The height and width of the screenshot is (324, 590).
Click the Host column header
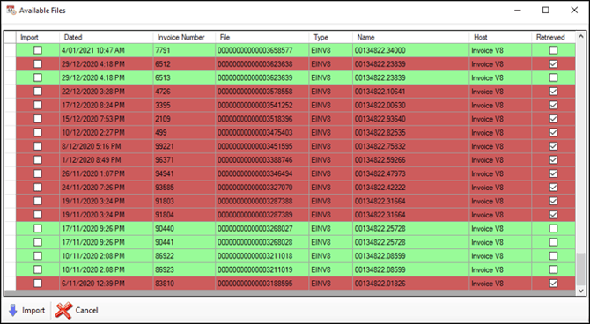point(500,37)
